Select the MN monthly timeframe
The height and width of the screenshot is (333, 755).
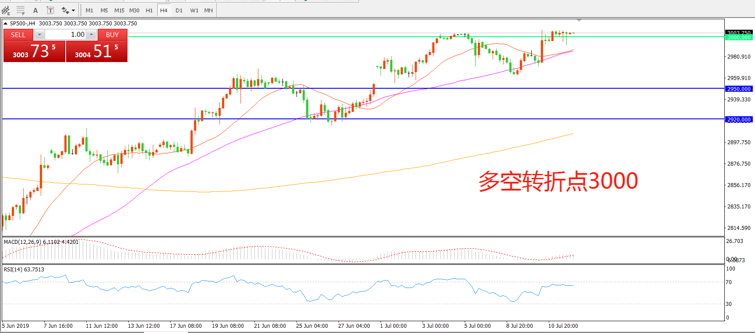(208, 10)
